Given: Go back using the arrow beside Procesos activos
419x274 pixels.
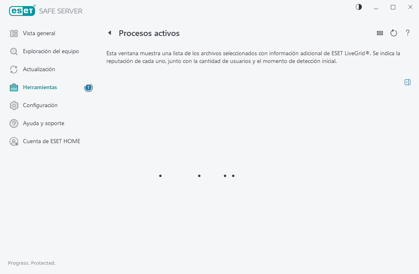Looking at the screenshot, I should coord(109,33).
